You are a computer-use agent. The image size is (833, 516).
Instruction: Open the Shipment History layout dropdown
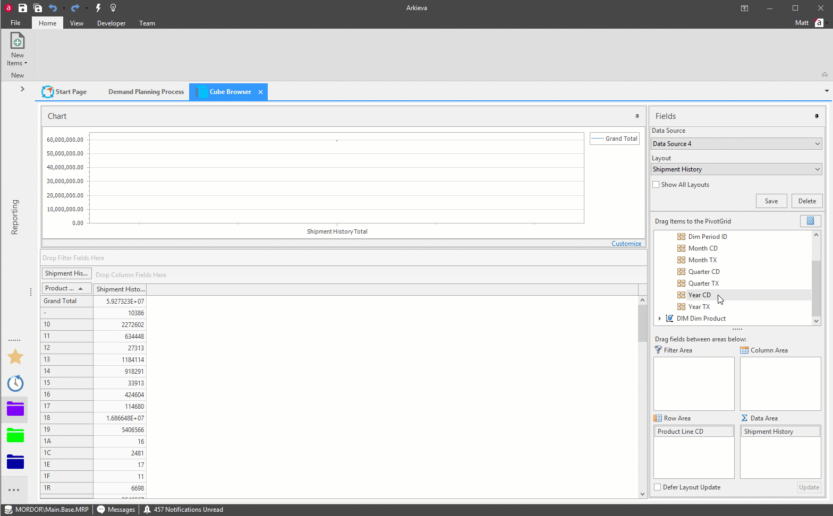click(736, 169)
